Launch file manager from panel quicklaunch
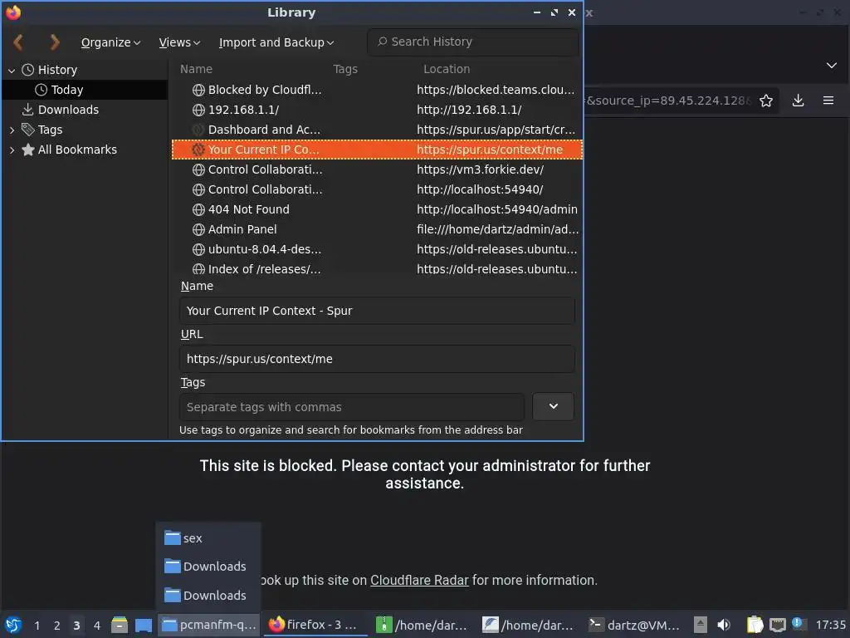Image resolution: width=850 pixels, height=638 pixels. click(x=120, y=625)
